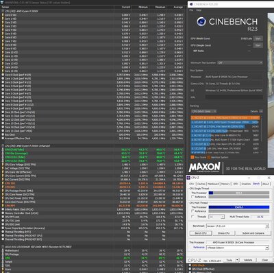Click the Cinebench sphere logo icon
This screenshot has width=274, height=273.
(201, 22)
